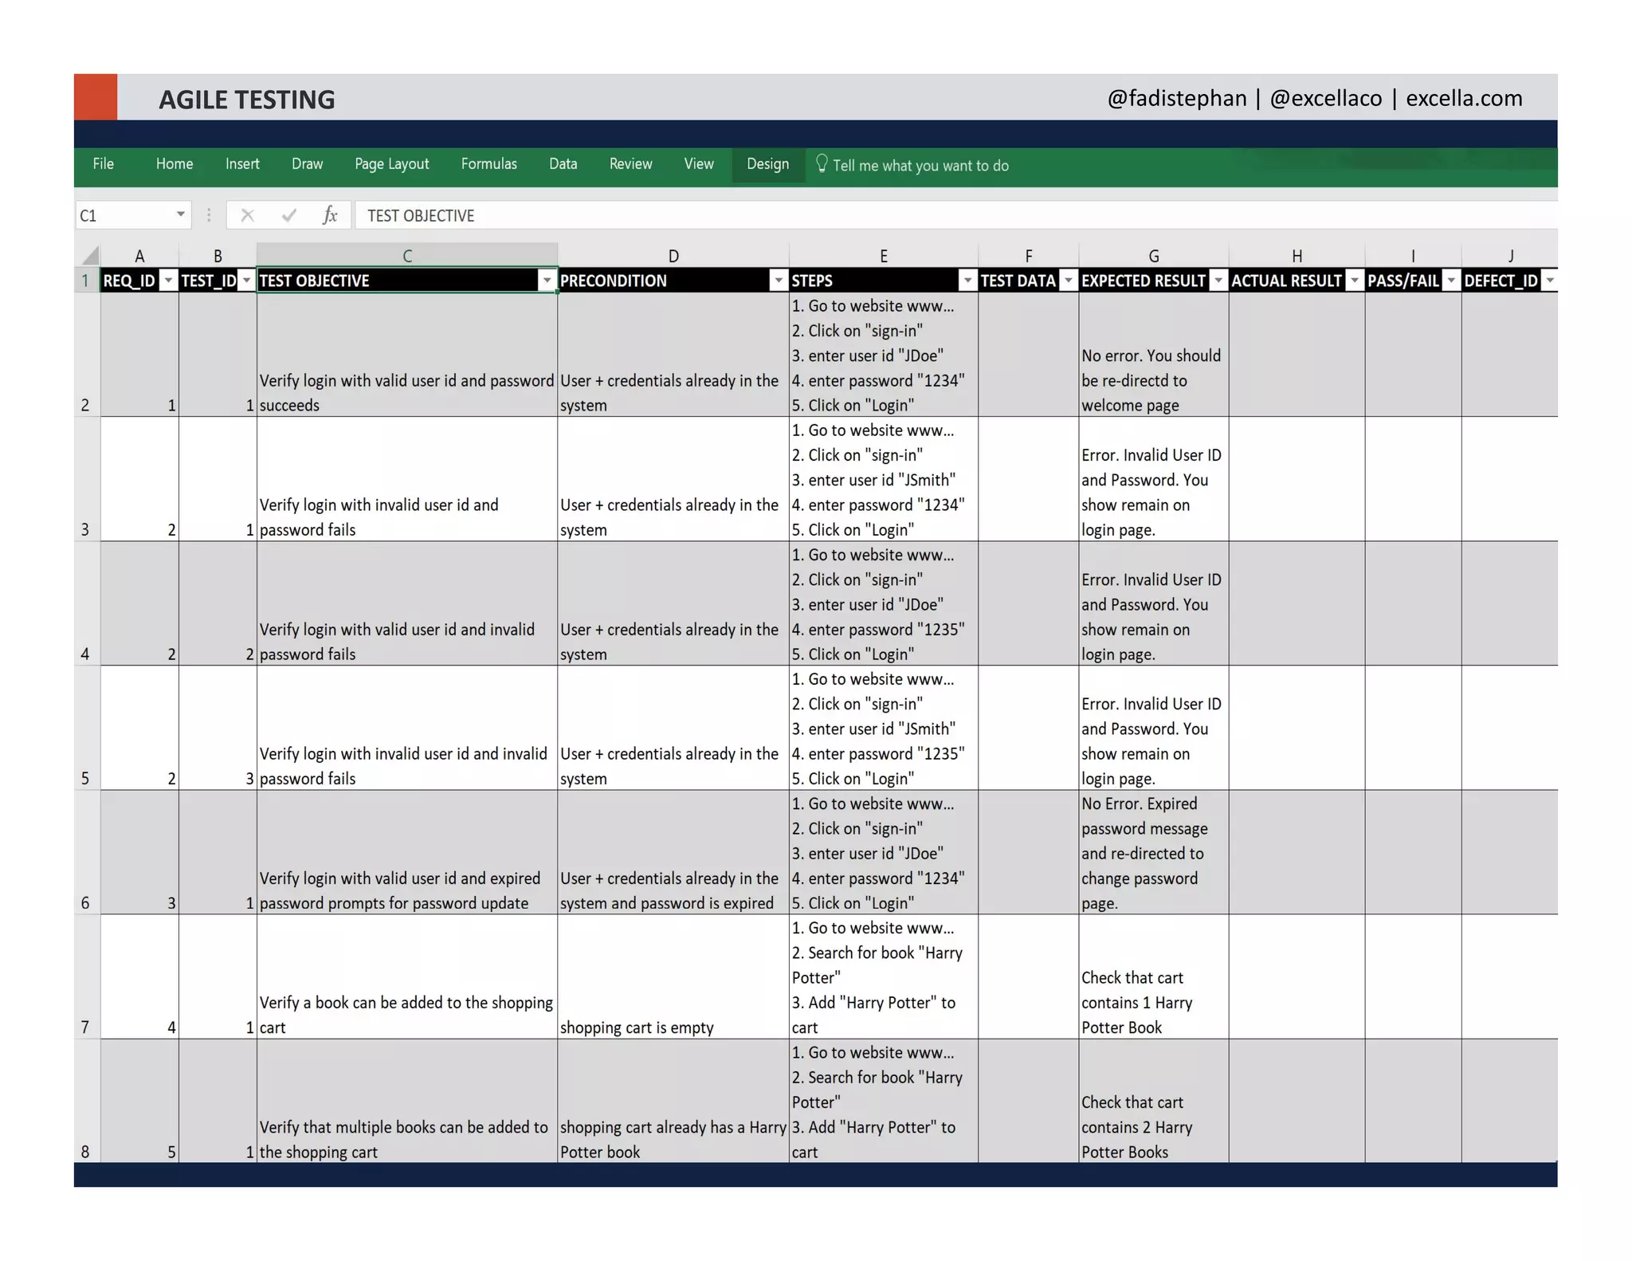Open the File menu
This screenshot has height=1261, width=1632.
coord(103,164)
